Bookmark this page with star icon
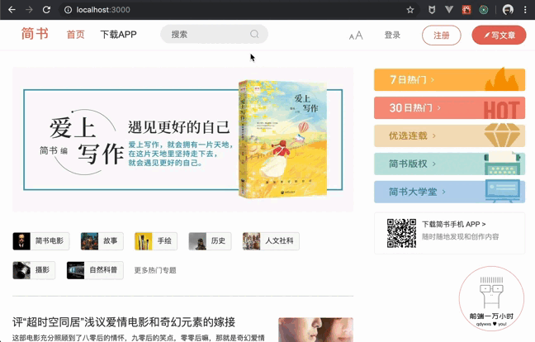Screen dimensions: 535x342 pyautogui.click(x=410, y=10)
